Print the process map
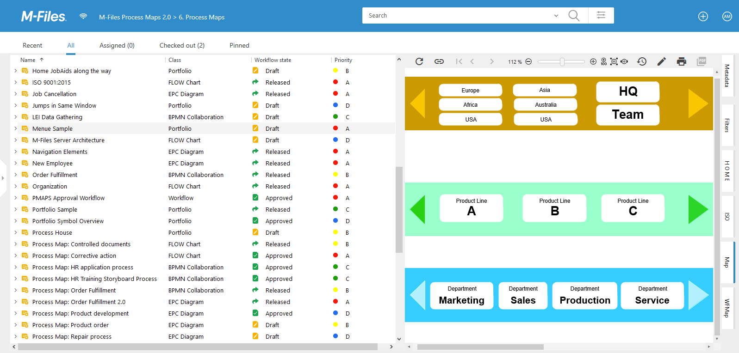 point(682,61)
